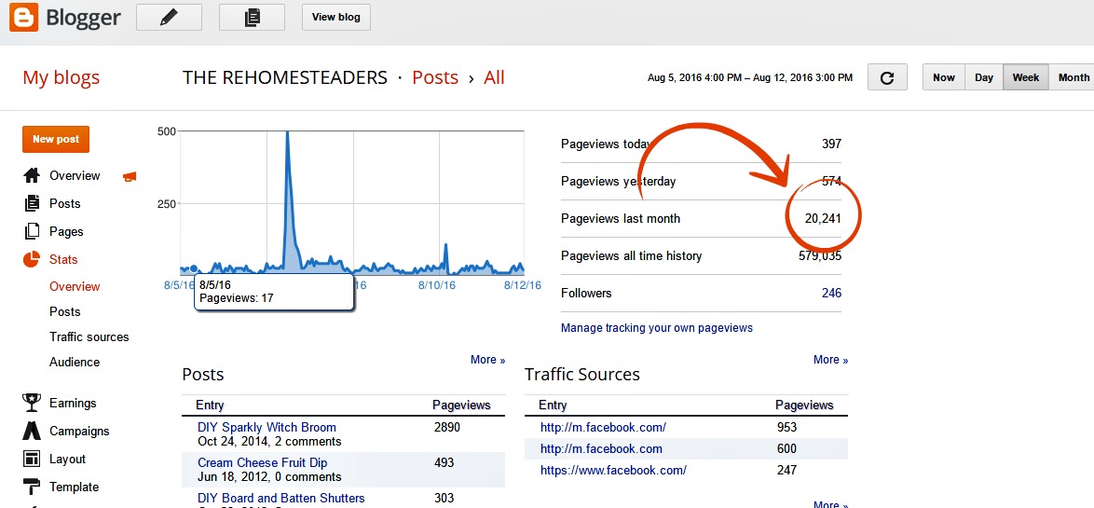Expand Traffic Sources with More link
1094x508 pixels.
(x=830, y=360)
